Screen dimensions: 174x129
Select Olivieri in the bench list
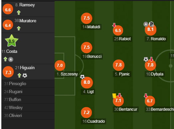pos(28,116)
